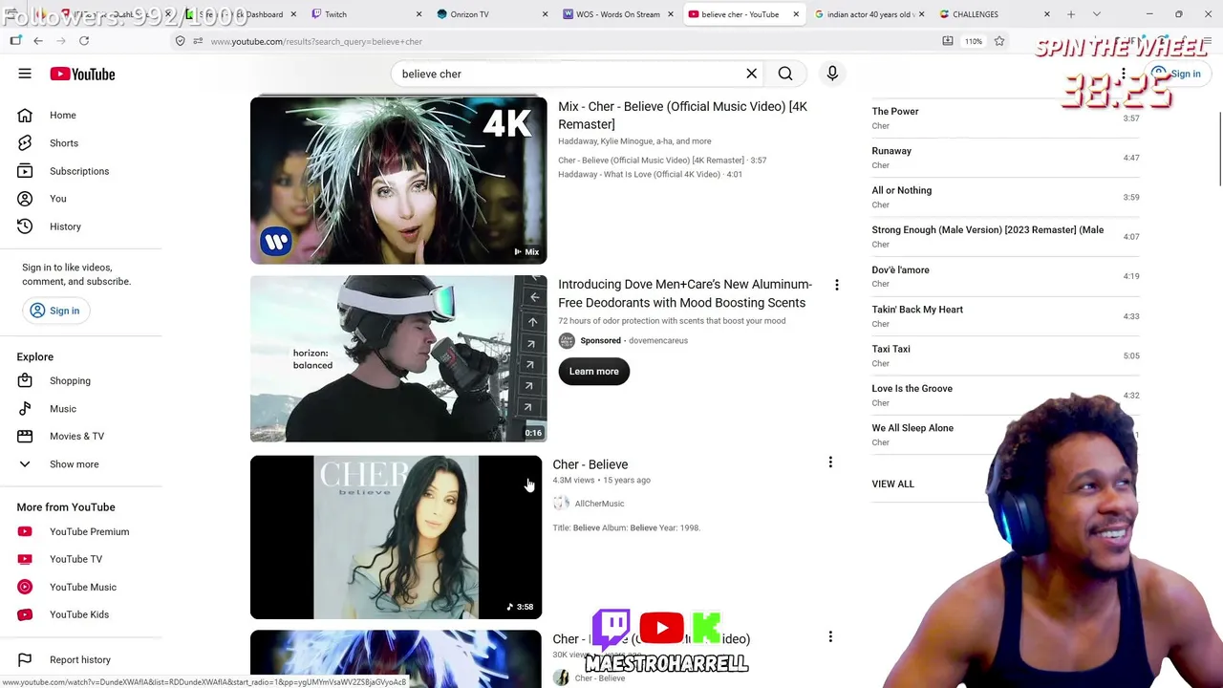Open the browser tab search dropdown
The height and width of the screenshot is (688, 1223).
[1096, 14]
